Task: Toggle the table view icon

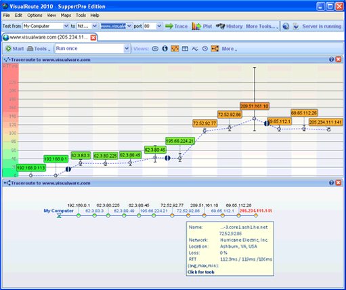Action: coord(185,49)
